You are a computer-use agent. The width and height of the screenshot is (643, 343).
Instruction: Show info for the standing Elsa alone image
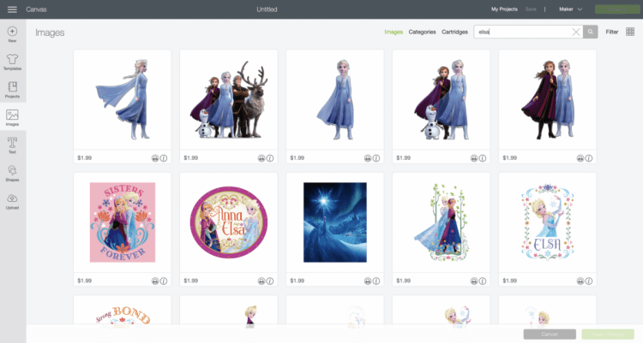[376, 158]
